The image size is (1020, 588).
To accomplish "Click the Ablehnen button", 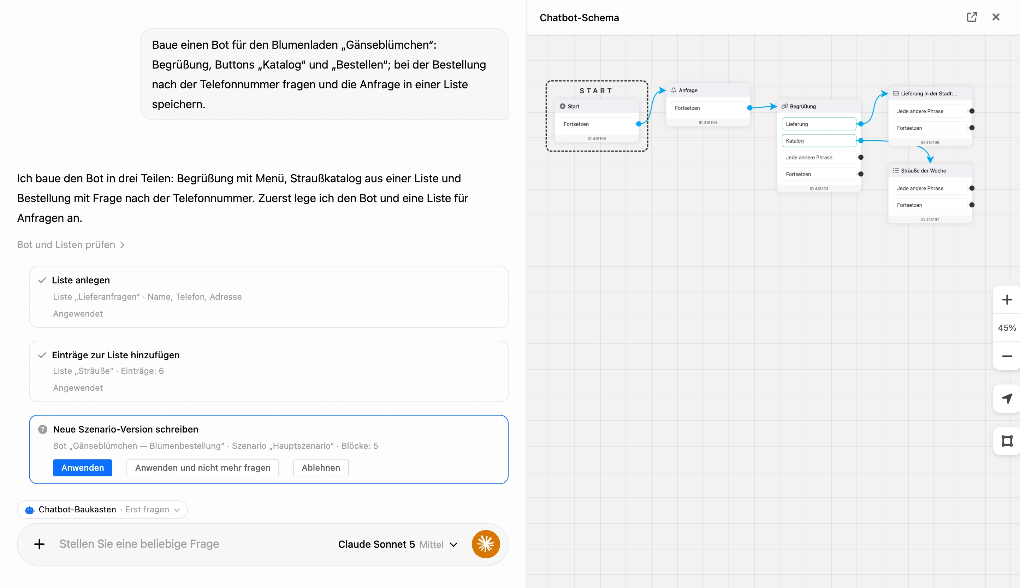I will pyautogui.click(x=321, y=468).
